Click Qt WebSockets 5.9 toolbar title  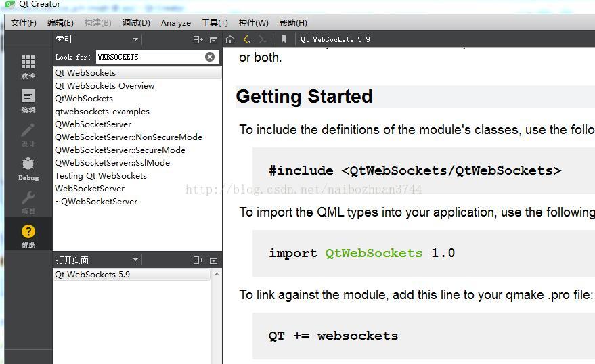coord(335,39)
